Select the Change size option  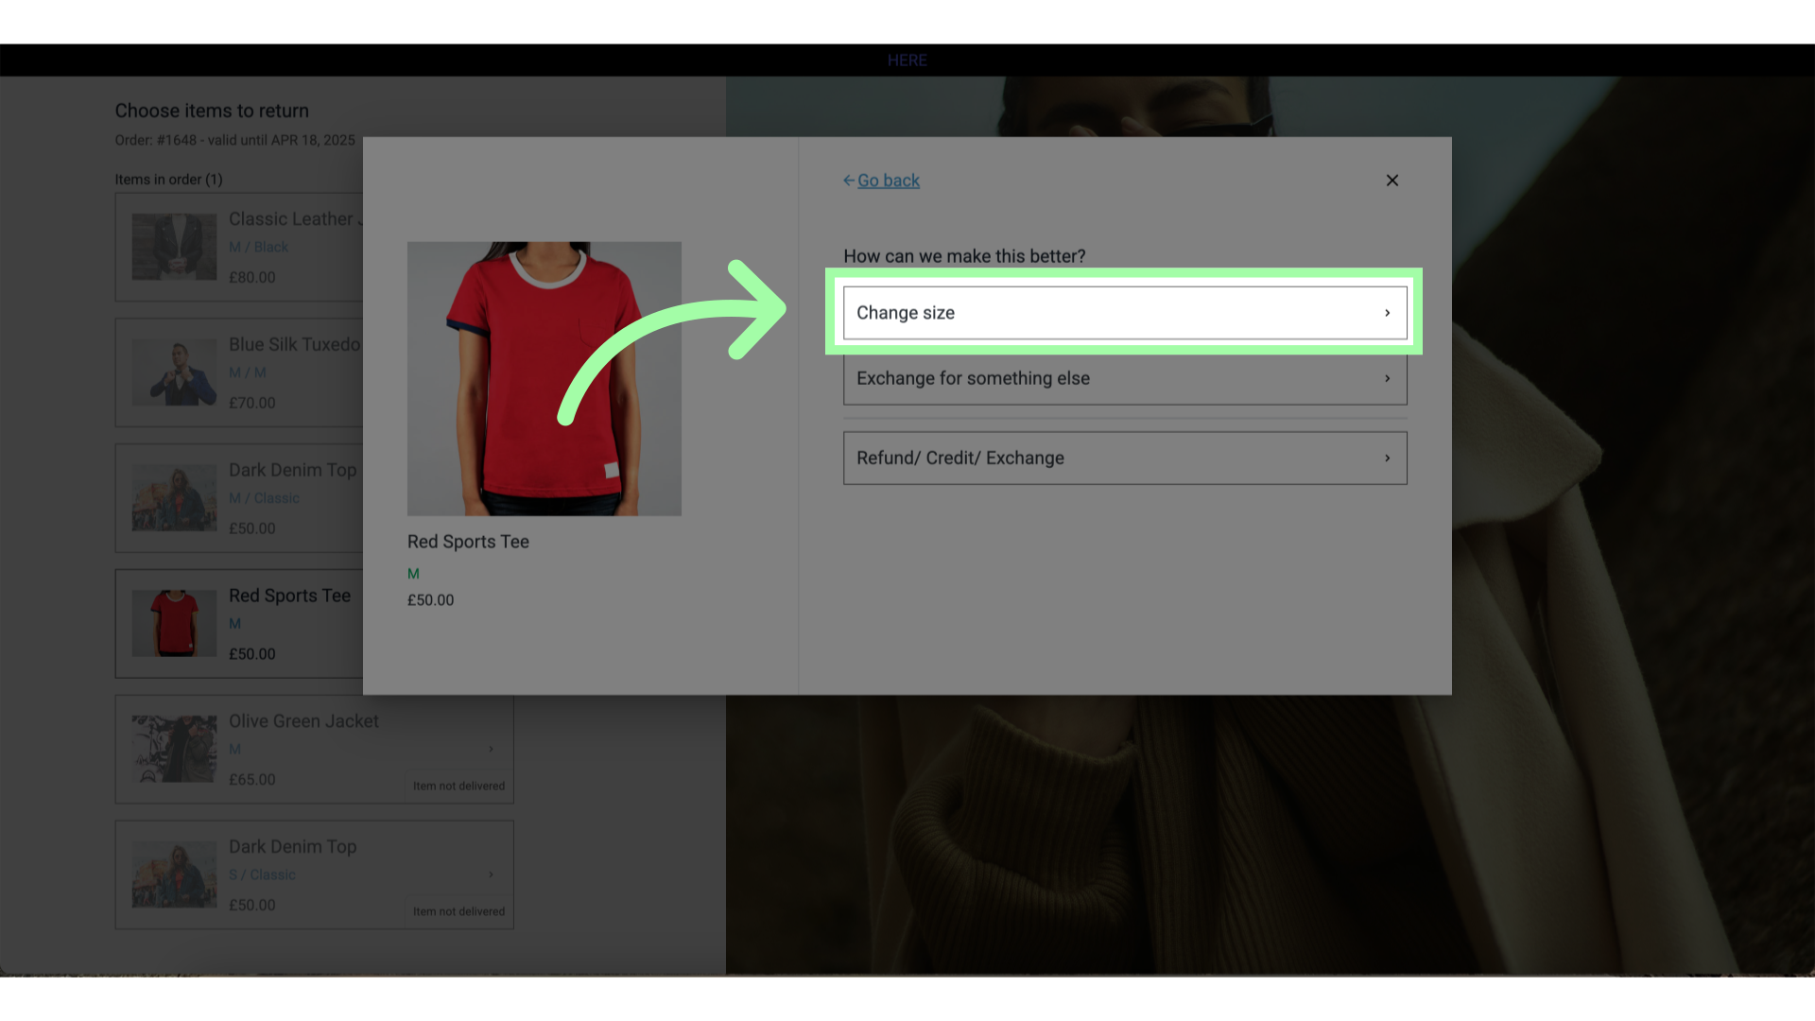coord(1125,313)
